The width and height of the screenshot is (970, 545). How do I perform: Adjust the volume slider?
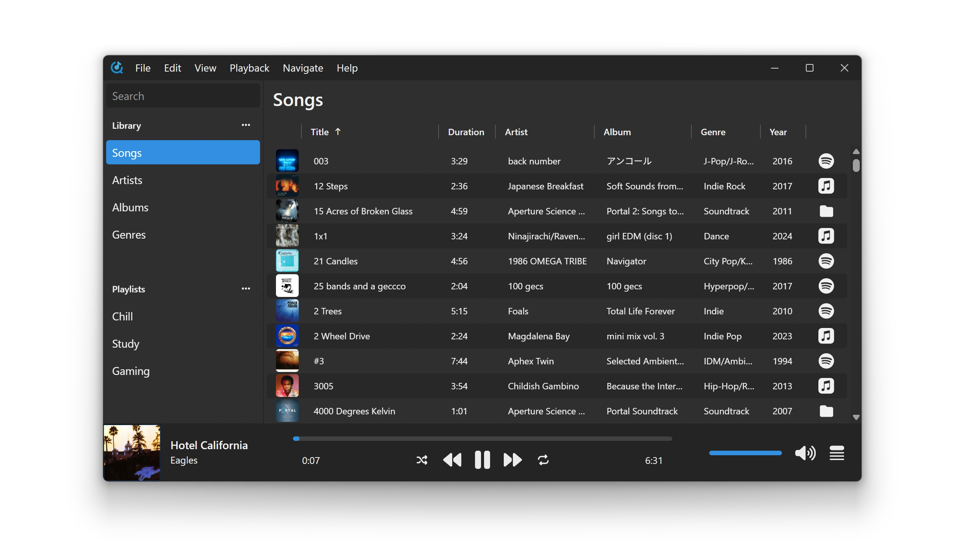click(745, 453)
